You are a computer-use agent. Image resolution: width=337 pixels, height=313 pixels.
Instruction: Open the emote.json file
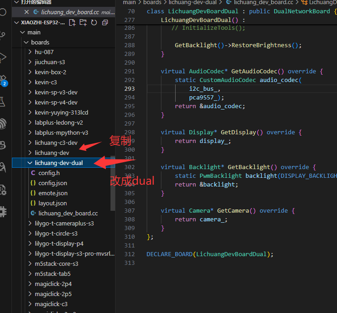(52, 193)
